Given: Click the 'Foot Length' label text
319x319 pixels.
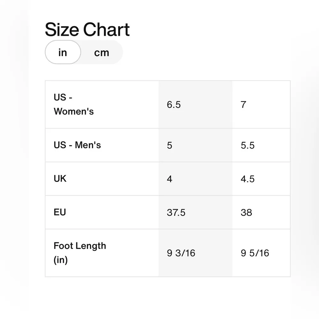Looking at the screenshot, I should pos(80,246).
